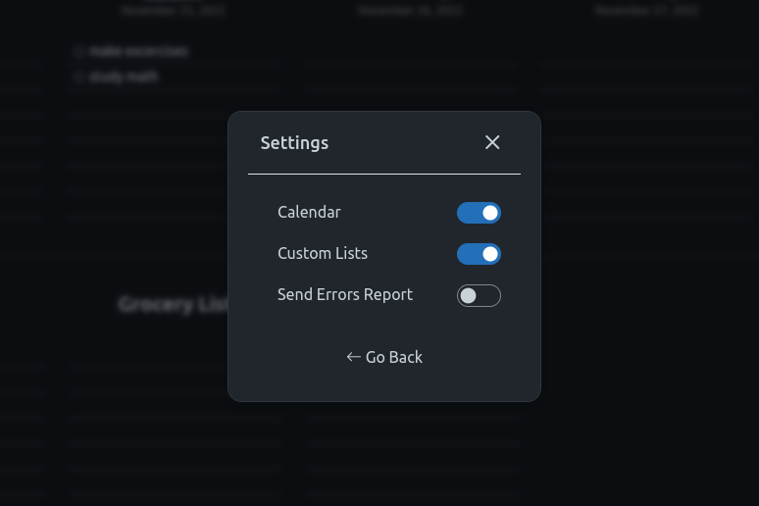The image size is (759, 506).
Task: Click the Send Errors Report label
Action: [x=344, y=294]
